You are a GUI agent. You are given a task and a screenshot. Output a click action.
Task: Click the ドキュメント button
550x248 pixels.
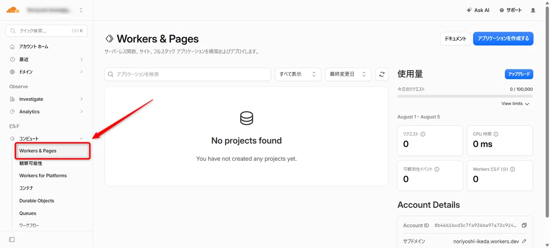point(456,39)
